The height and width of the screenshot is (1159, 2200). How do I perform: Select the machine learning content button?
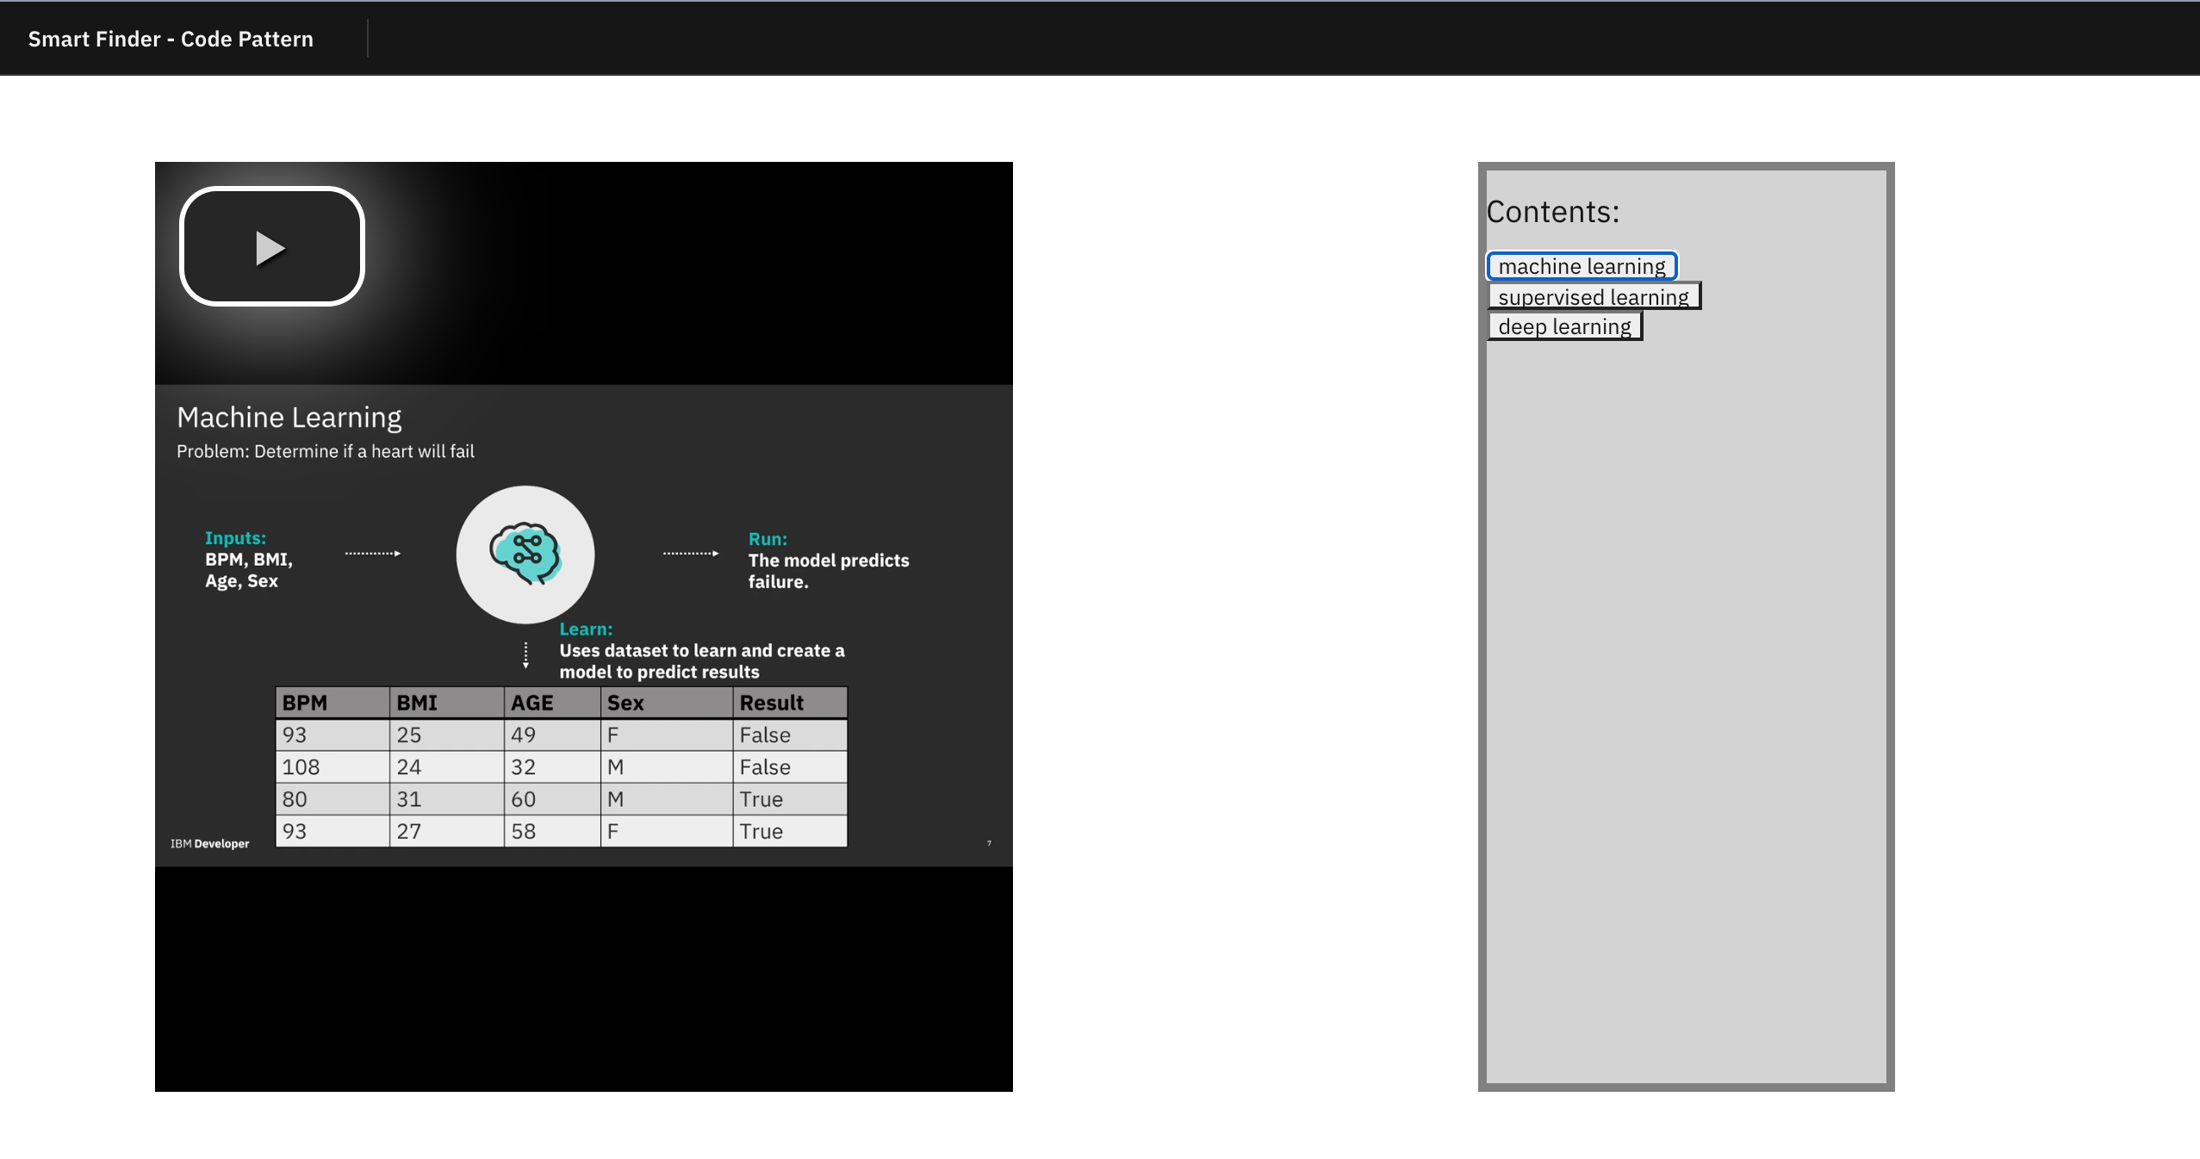click(1582, 266)
